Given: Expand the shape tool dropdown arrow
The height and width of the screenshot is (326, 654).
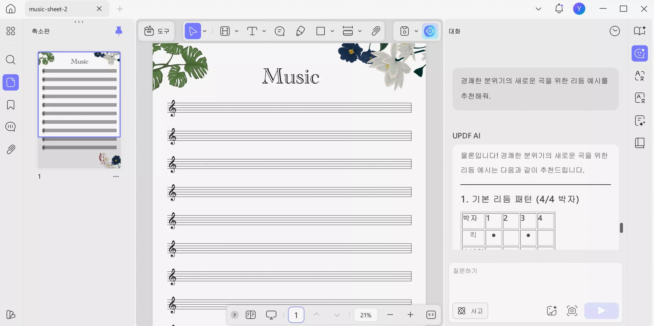Looking at the screenshot, I should point(332,31).
